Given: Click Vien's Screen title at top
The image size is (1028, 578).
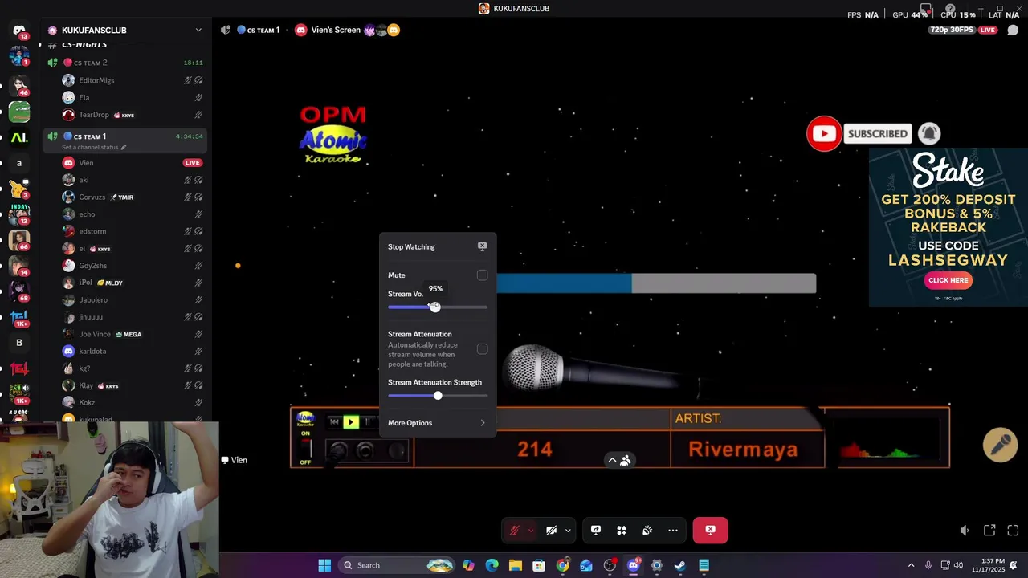Looking at the screenshot, I should click(x=336, y=31).
